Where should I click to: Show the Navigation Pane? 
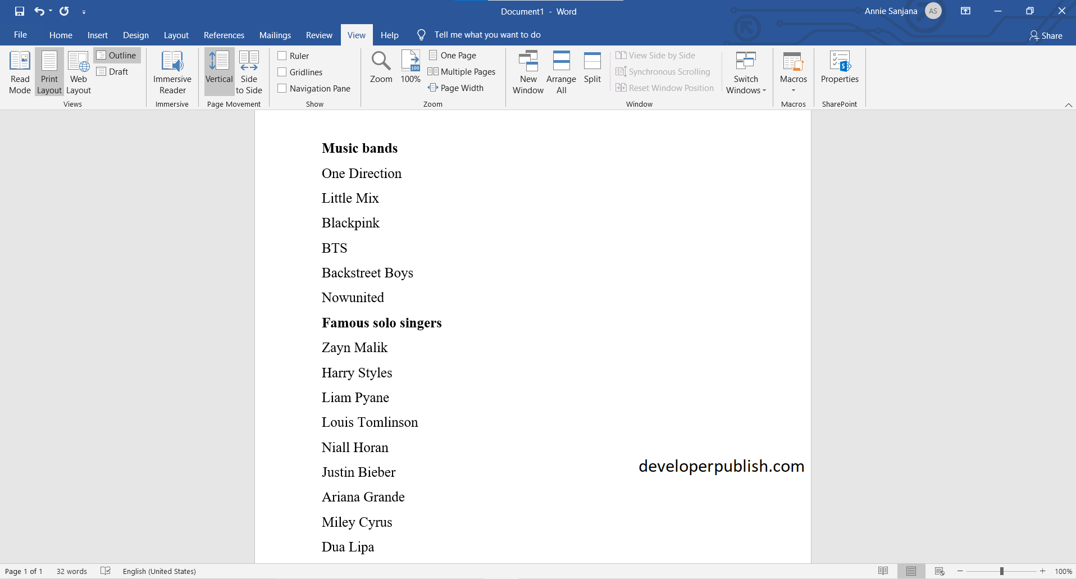282,88
